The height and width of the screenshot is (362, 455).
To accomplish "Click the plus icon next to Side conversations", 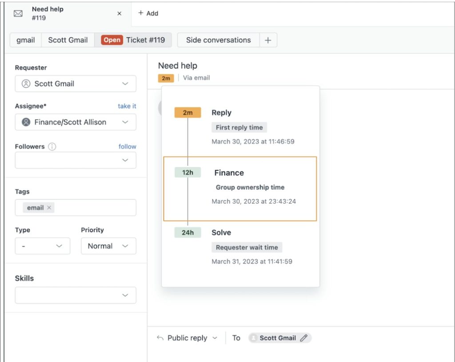I will click(x=268, y=40).
